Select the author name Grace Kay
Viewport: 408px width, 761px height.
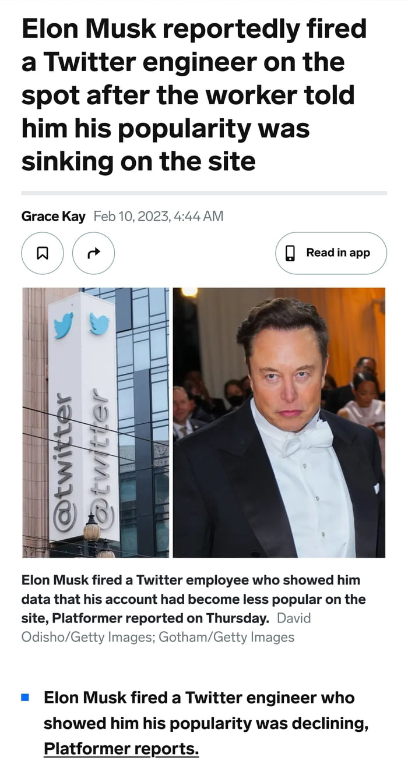(x=53, y=216)
